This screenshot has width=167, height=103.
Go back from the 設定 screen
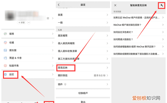[59, 5]
